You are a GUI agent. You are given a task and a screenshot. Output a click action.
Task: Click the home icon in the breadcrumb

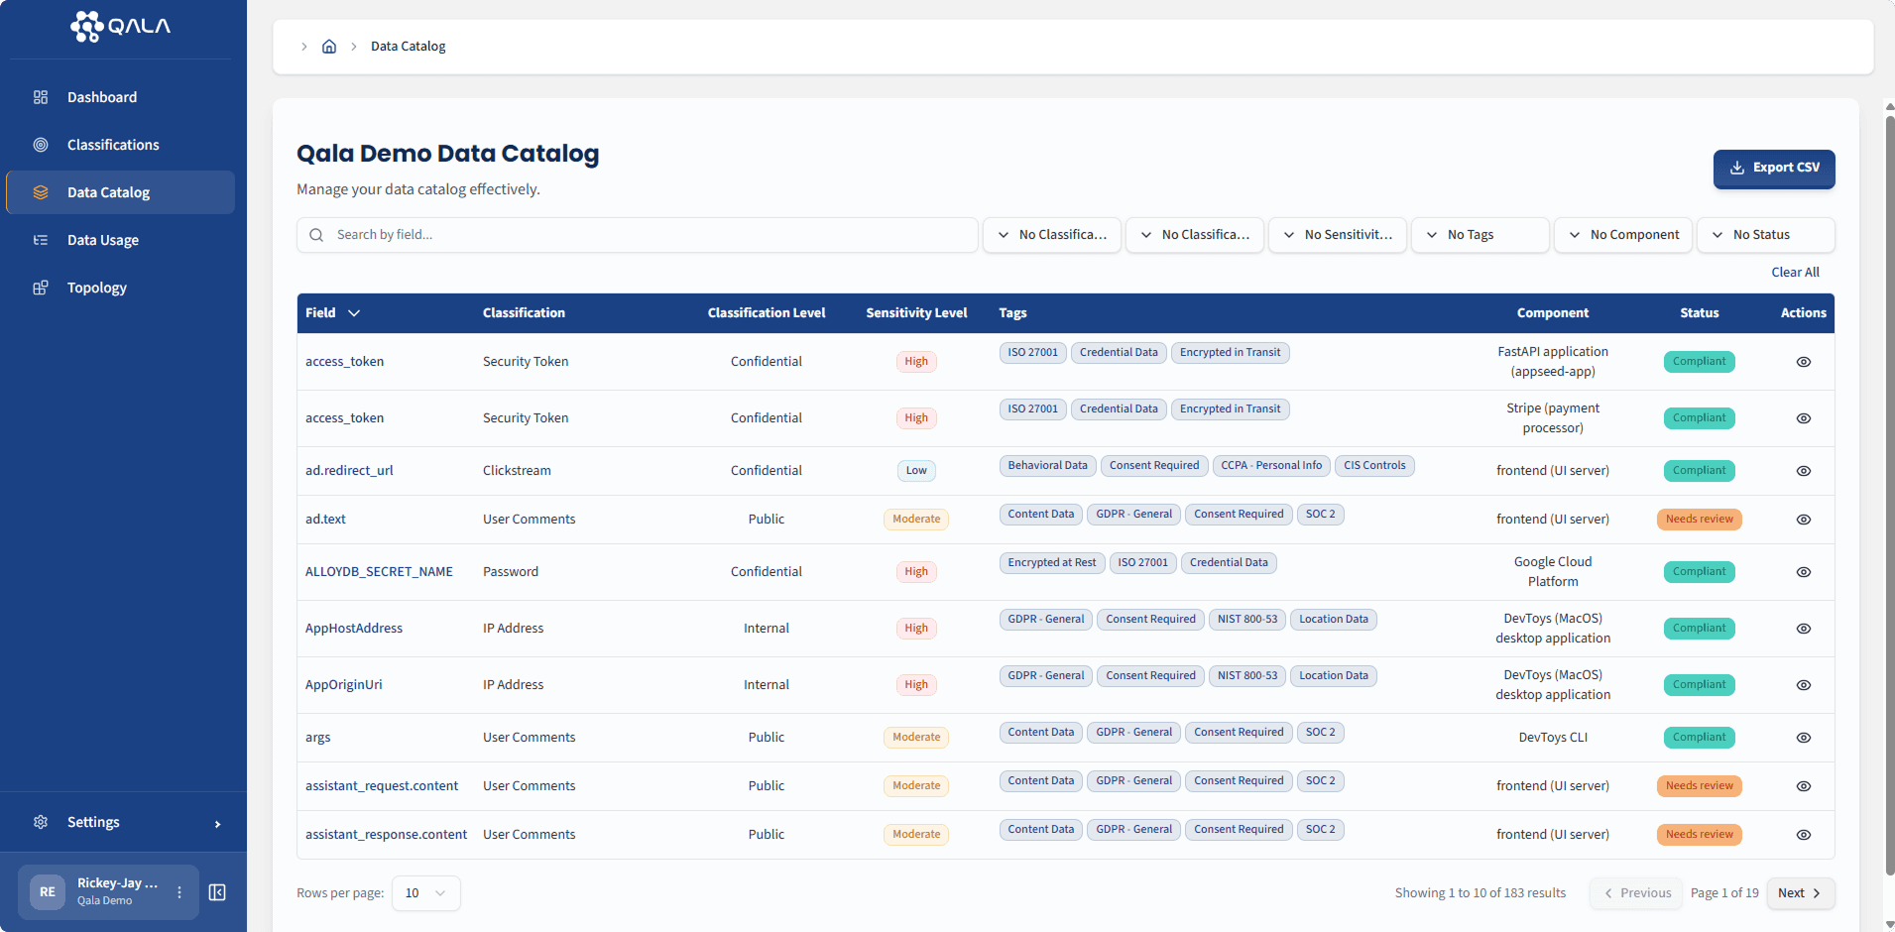pos(328,46)
